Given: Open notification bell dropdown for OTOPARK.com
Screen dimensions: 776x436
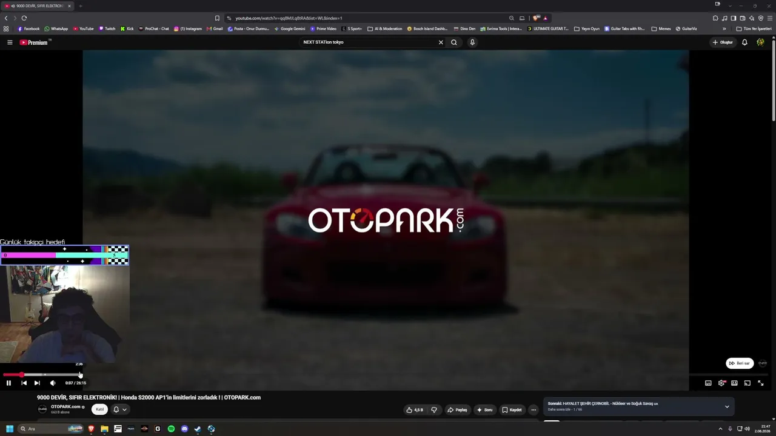Looking at the screenshot, I should click(x=120, y=409).
